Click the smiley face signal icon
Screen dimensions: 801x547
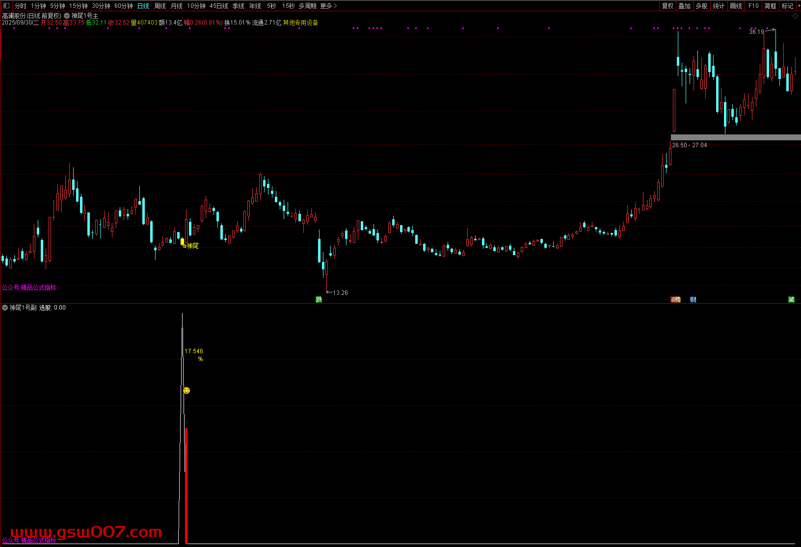(x=187, y=391)
